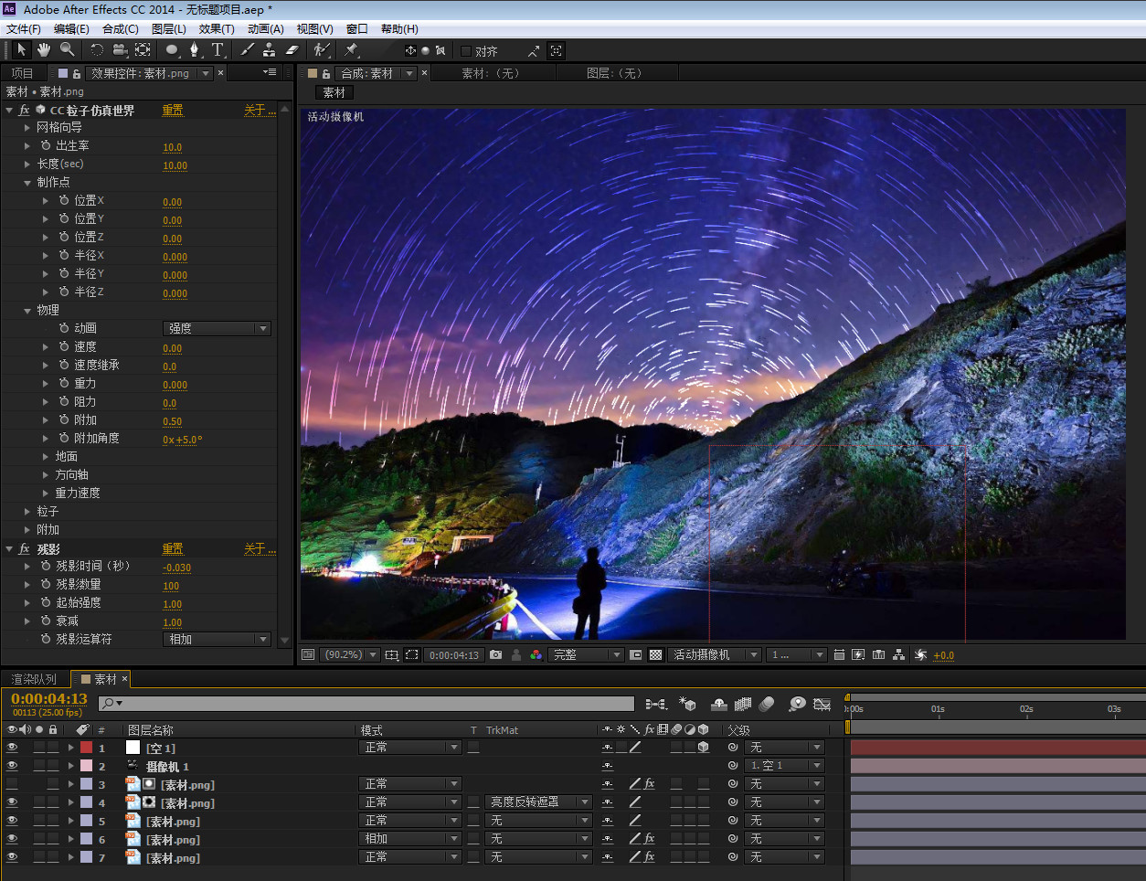
Task: Toggle transparency grid in viewer
Action: 655,655
